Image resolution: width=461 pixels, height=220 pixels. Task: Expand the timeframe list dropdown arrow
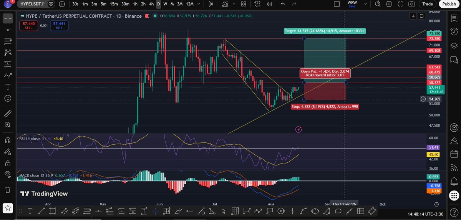click(199, 4)
